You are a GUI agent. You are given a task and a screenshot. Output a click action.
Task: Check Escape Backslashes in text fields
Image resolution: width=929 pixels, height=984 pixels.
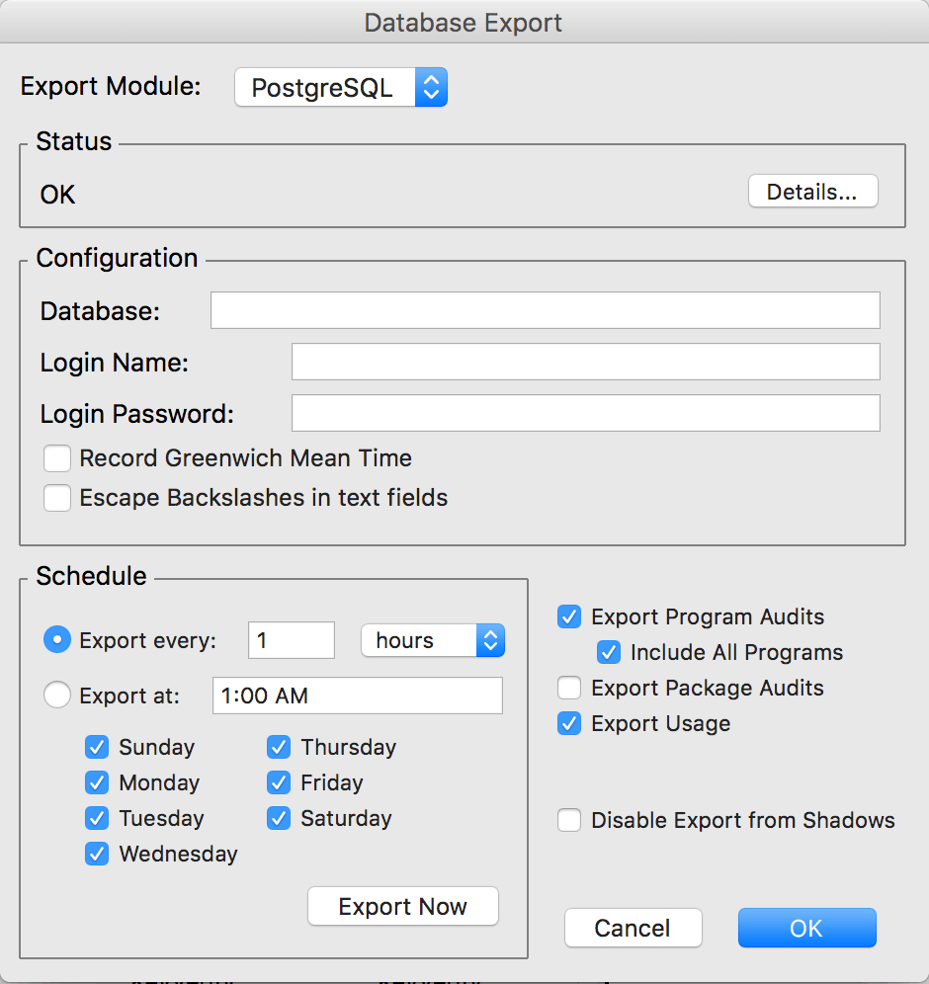(57, 498)
